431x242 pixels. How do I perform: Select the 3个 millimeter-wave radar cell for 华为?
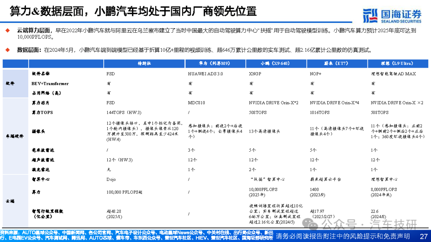[x=191, y=150]
